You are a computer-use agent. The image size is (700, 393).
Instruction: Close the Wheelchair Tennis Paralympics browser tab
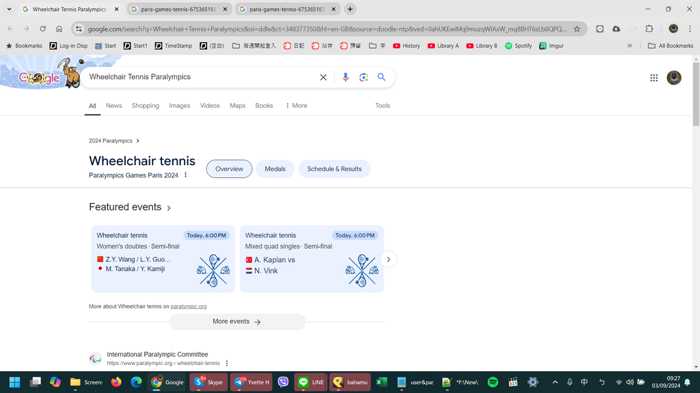[116, 9]
